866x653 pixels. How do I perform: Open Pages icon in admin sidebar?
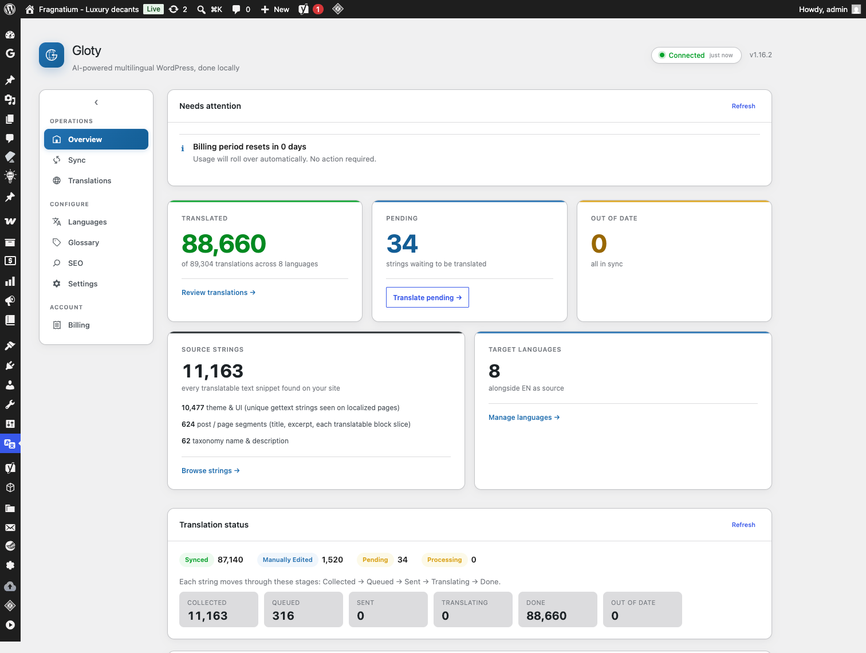(10, 119)
